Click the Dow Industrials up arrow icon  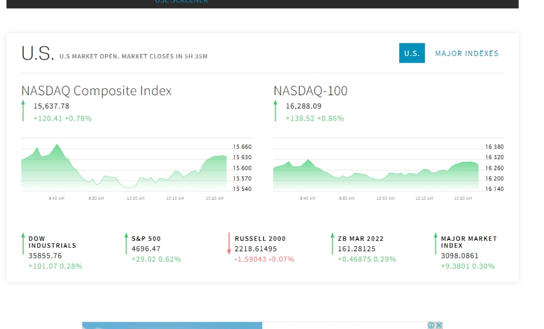pos(23,244)
